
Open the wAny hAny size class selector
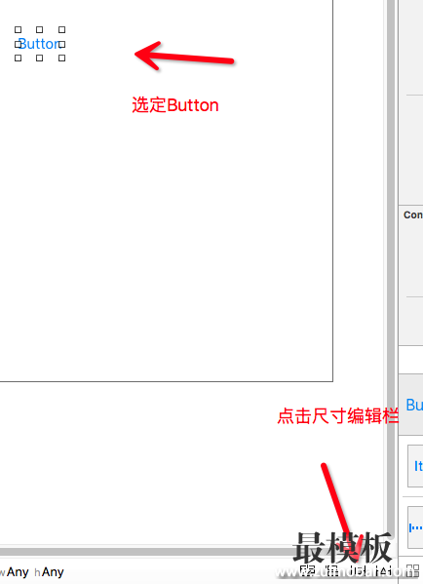(32, 571)
